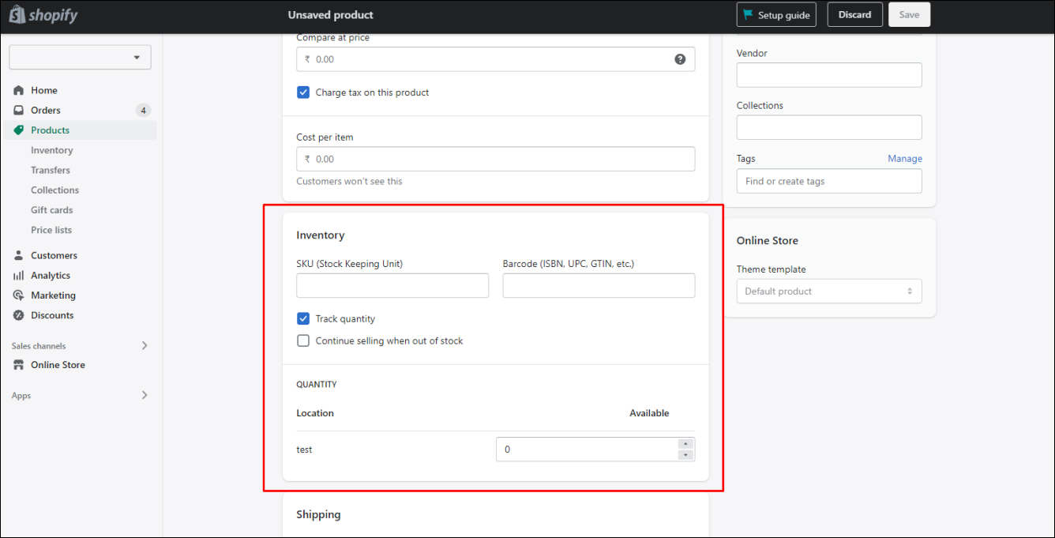Click the Collections input field
Image resolution: width=1055 pixels, height=538 pixels.
point(829,127)
